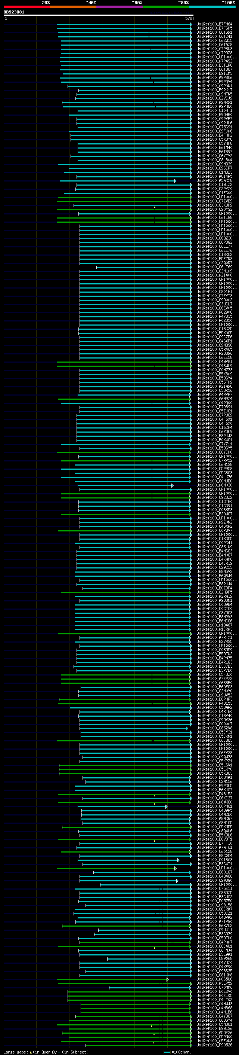239x1055 pixels.
Task: Open the UniRef100_Q10HT1 label
Action: [x=214, y=110]
